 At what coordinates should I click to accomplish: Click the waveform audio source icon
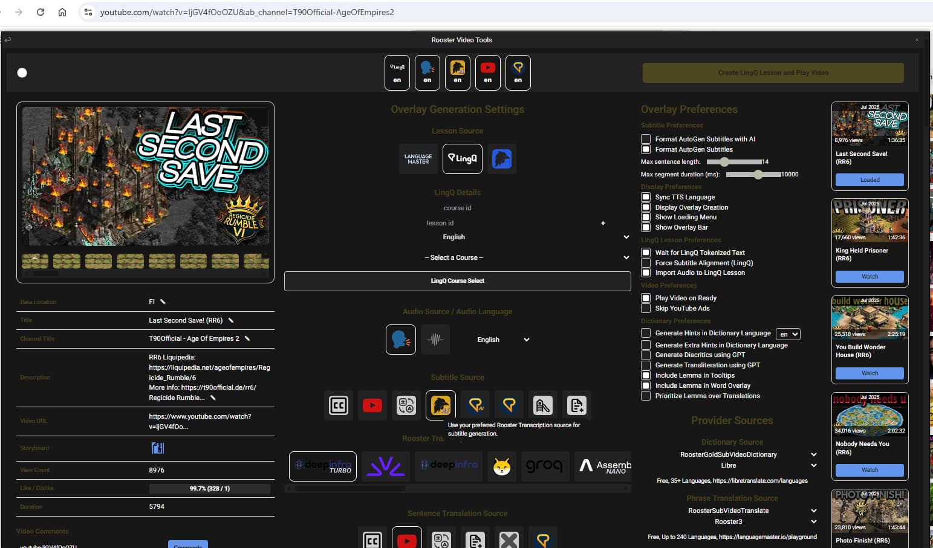point(435,340)
